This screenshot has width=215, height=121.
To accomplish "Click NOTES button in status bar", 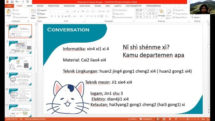I will click(132, 119).
